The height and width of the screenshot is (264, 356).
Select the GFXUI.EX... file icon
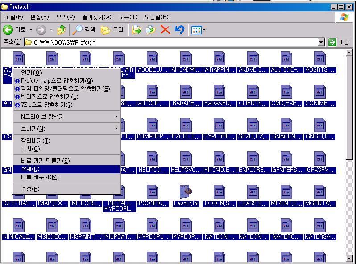click(253, 125)
